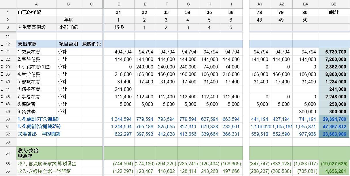Select column D header

[118, 4]
